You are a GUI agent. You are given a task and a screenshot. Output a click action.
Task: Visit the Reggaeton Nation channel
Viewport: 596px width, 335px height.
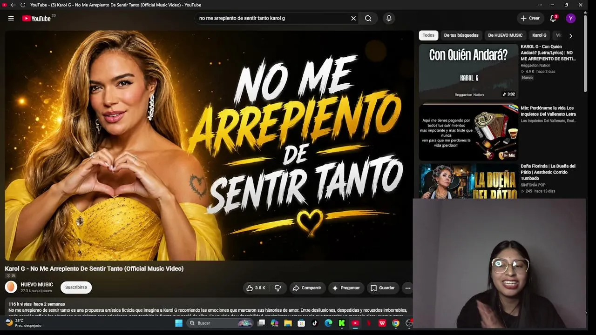(x=535, y=66)
